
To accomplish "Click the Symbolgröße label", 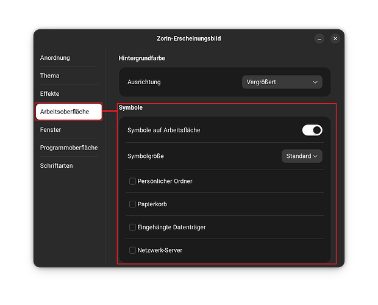I will (x=146, y=156).
